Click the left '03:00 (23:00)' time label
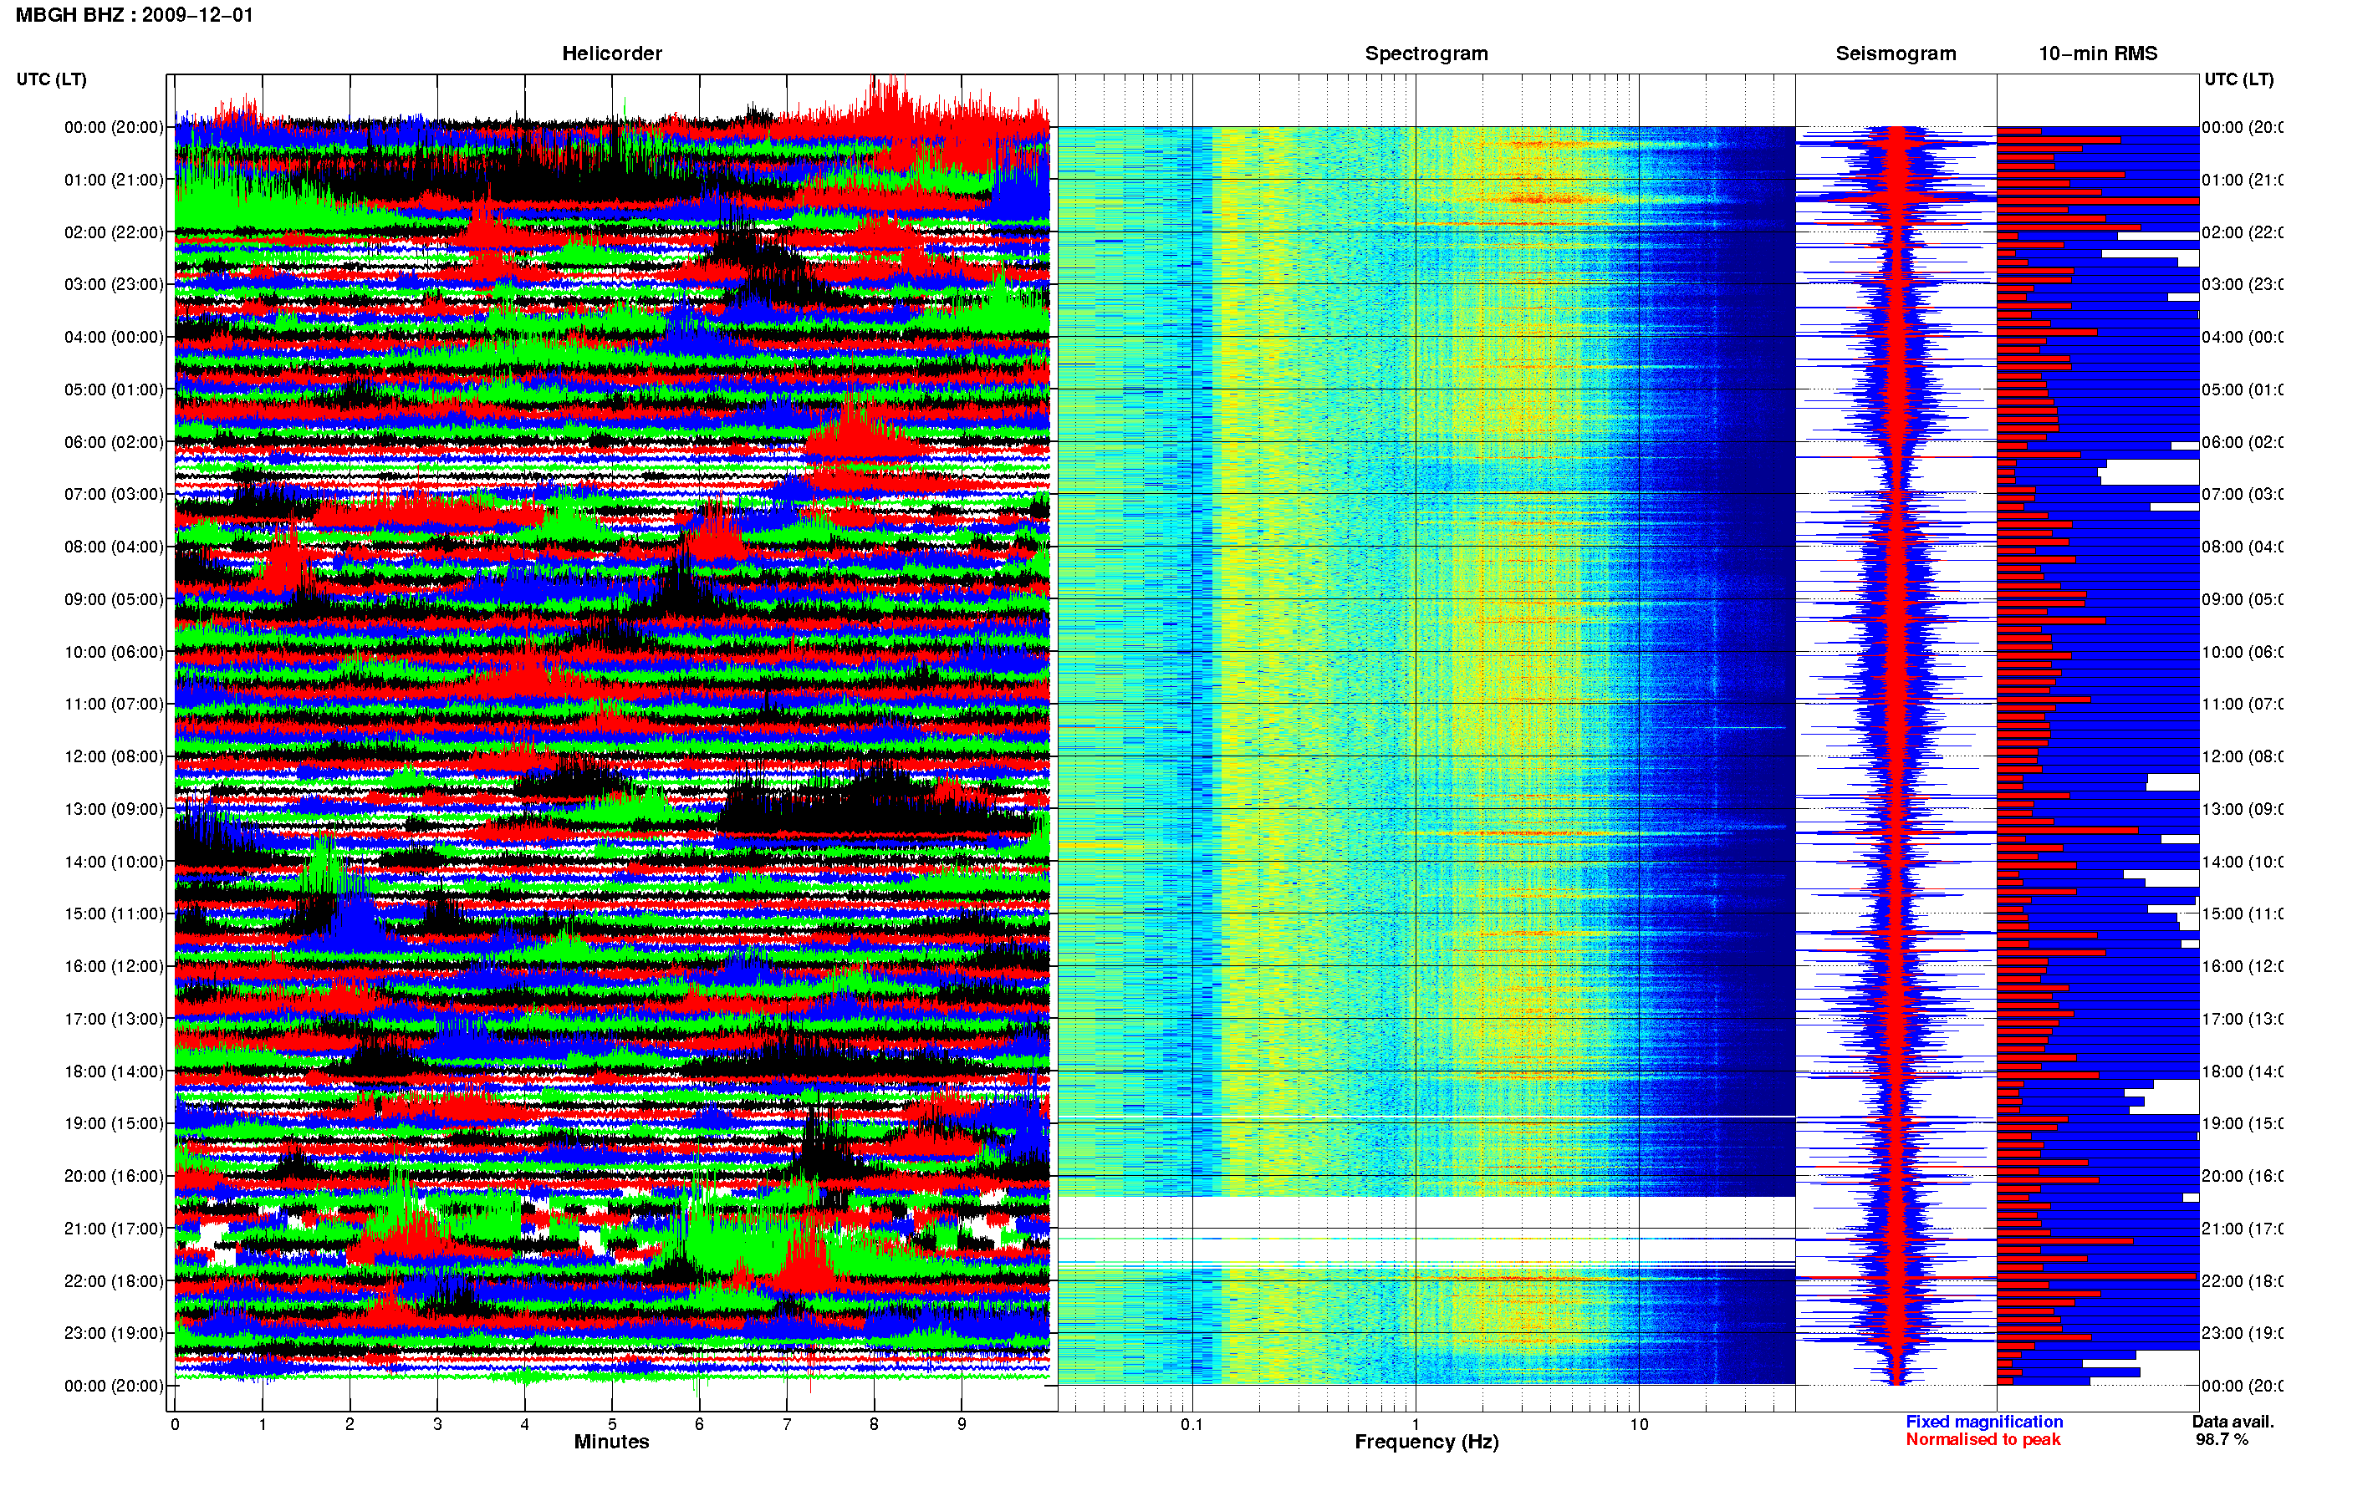Screen dimensions: 2378x1486 pyautogui.click(x=114, y=284)
